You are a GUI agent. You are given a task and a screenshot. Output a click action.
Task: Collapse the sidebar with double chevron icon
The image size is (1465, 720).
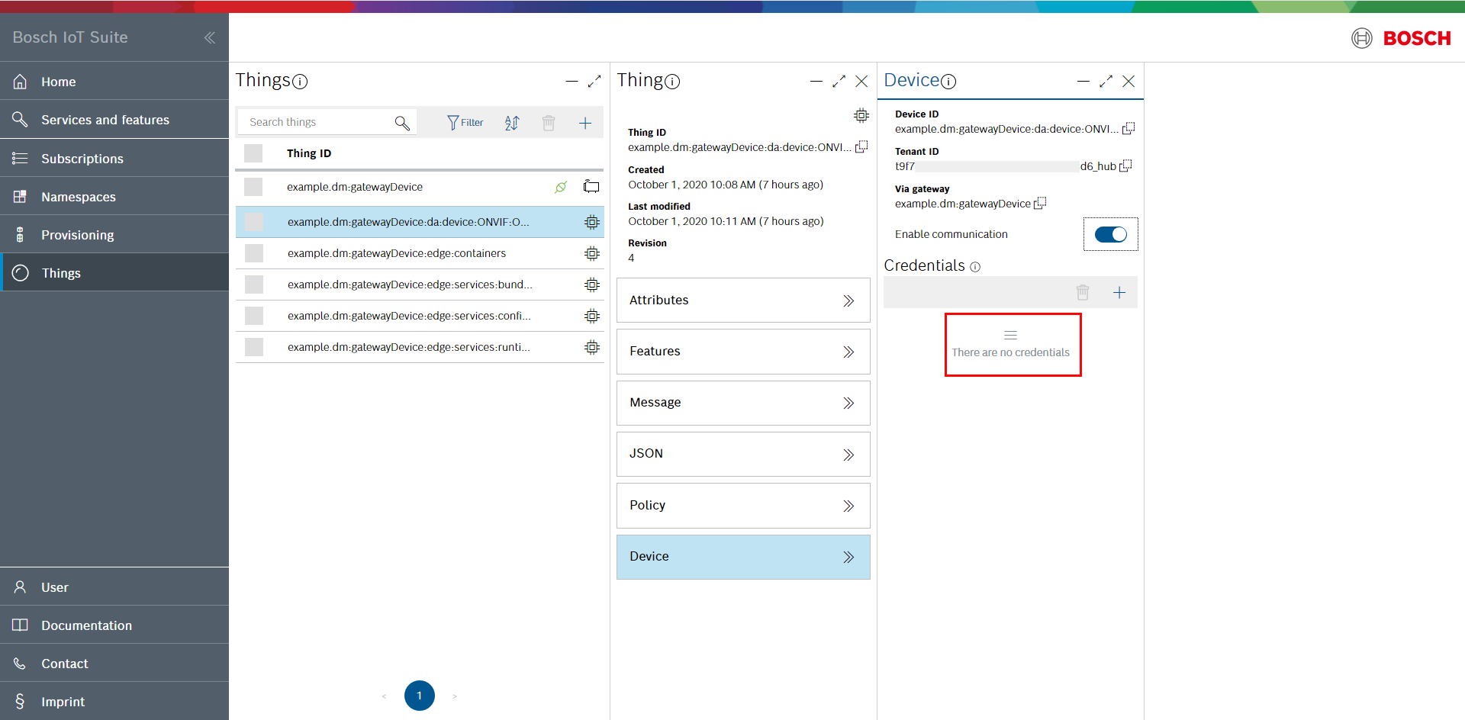[209, 37]
